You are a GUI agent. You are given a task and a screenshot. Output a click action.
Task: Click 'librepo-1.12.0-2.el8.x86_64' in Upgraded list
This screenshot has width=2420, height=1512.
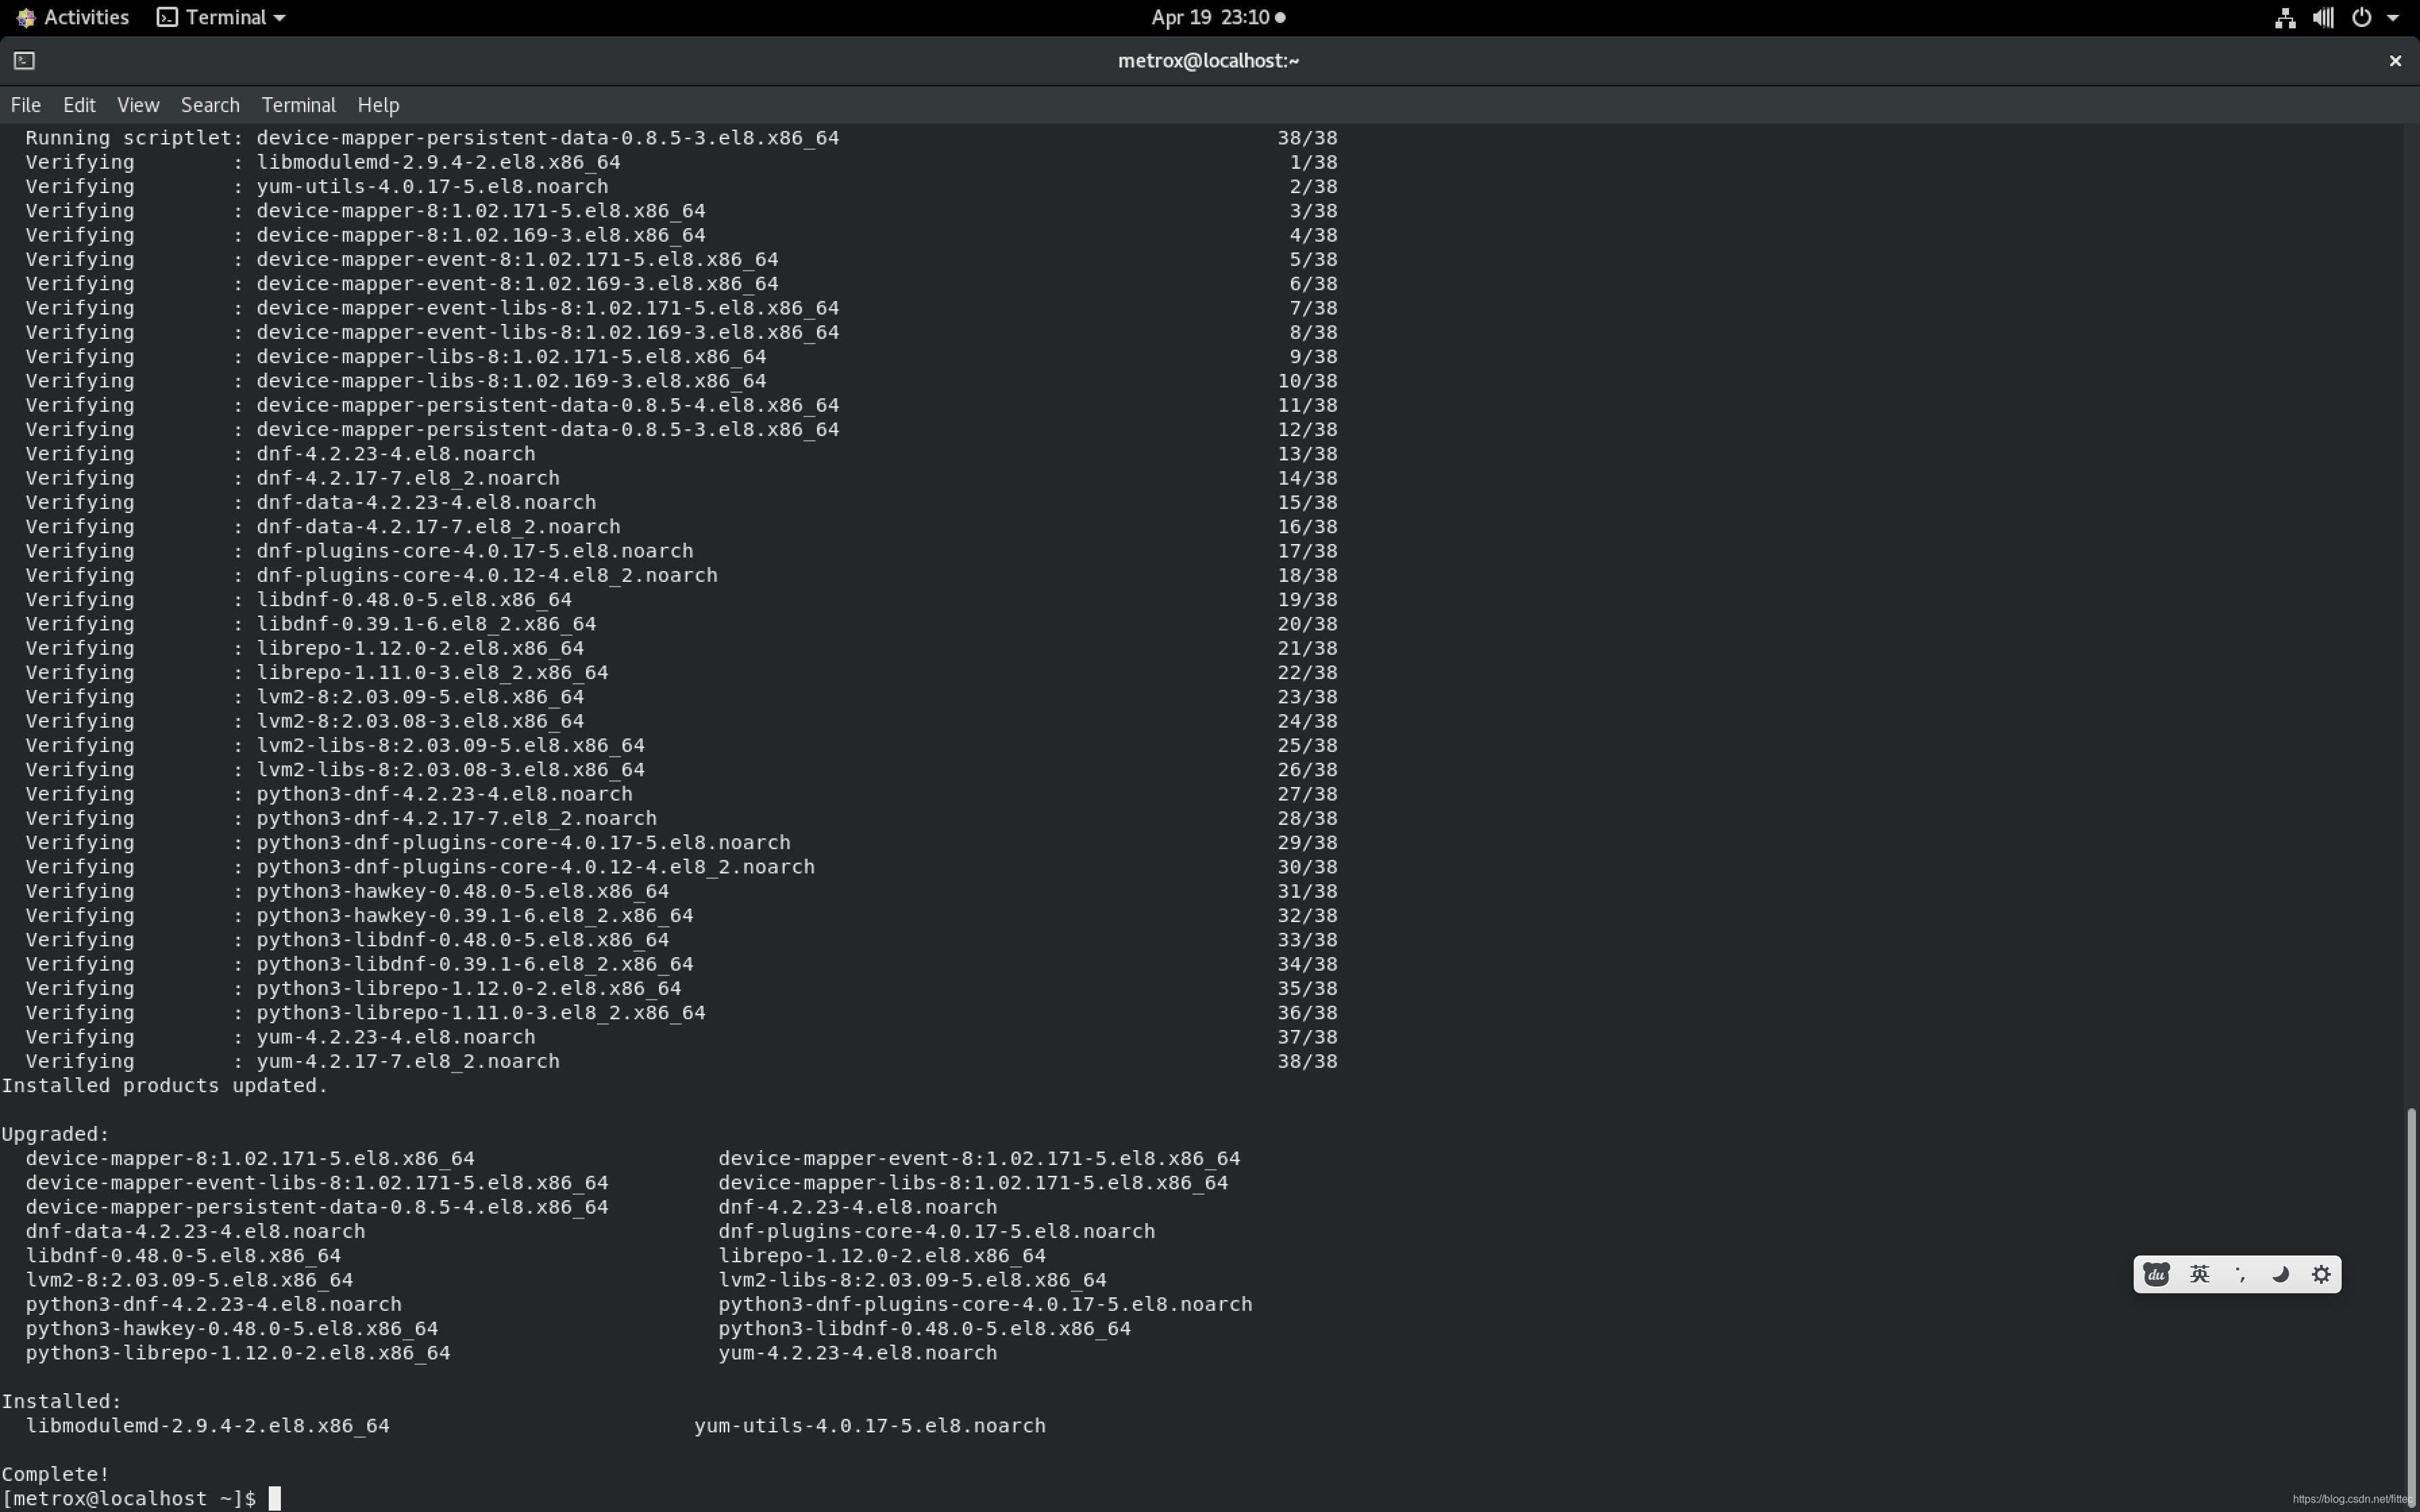882,1255
